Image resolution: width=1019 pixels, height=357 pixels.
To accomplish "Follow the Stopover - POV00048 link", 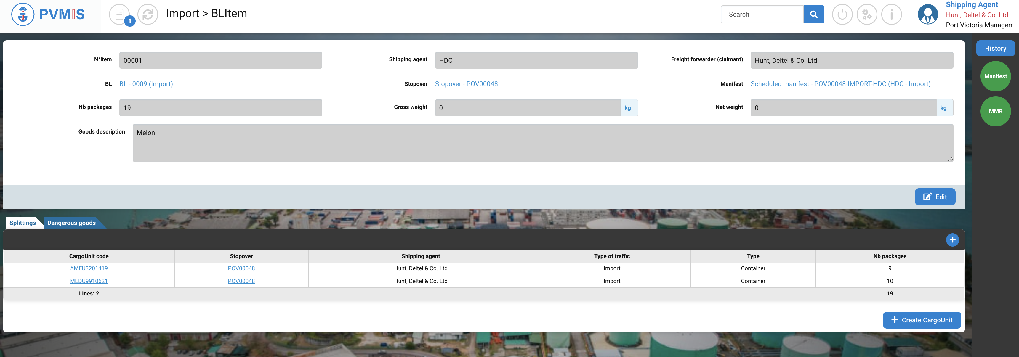I will coord(466,84).
